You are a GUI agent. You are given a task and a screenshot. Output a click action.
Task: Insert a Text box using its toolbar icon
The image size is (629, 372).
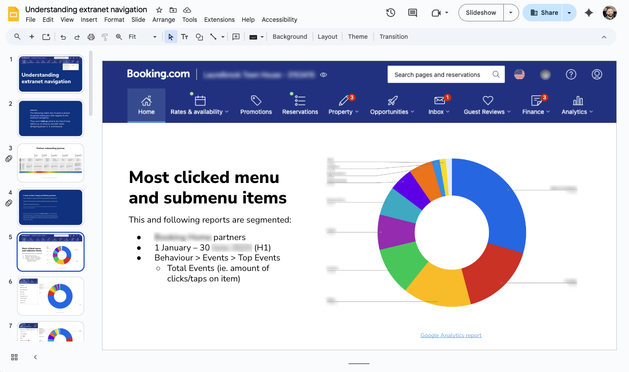(x=185, y=37)
